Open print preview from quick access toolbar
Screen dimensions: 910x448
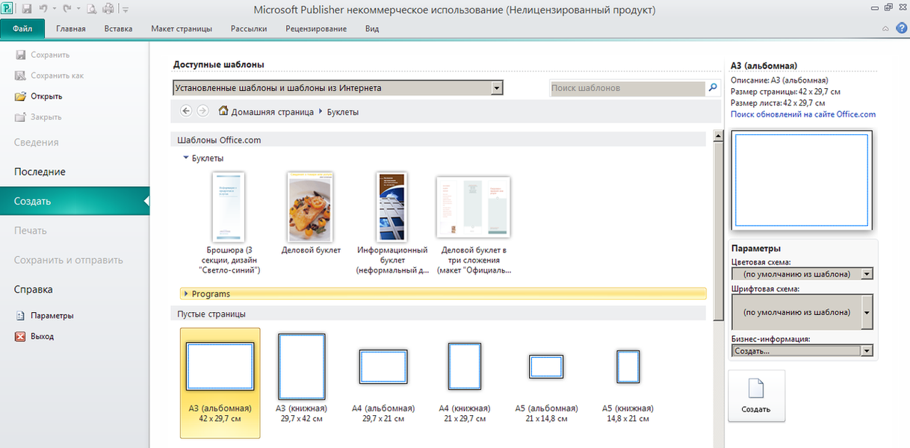coord(91,8)
